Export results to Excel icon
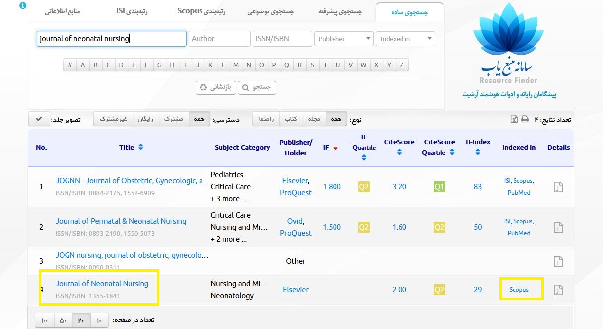603x329 pixels. pos(515,119)
